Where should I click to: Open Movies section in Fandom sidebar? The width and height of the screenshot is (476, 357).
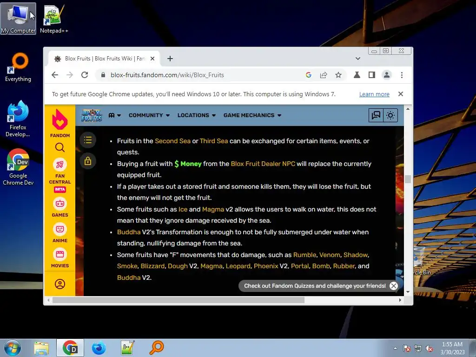tap(60, 258)
